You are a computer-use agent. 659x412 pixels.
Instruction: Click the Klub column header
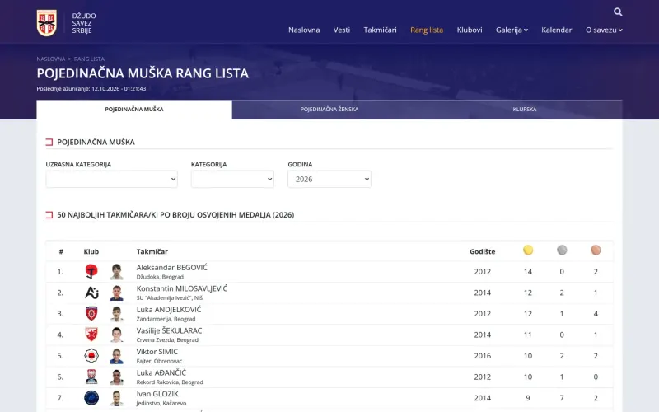tap(91, 251)
